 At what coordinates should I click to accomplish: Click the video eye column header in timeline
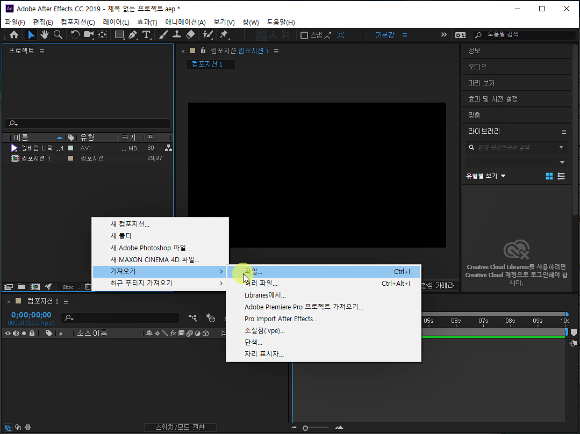click(x=8, y=333)
